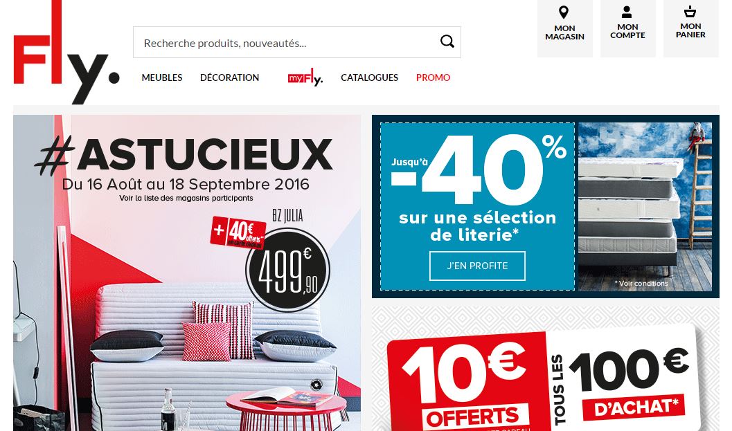Open the 10€ offerts gift card banner
732x431 pixels.
click(545, 369)
